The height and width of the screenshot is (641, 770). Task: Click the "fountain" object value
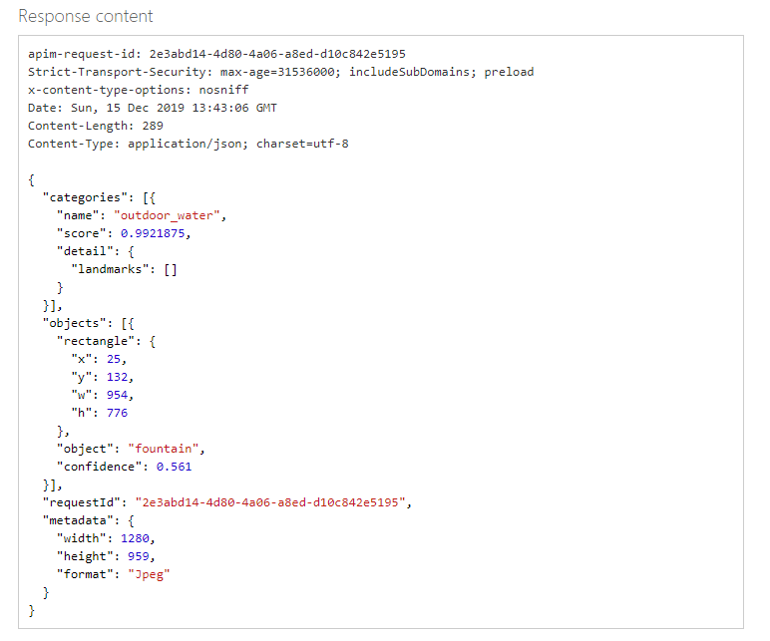coord(163,449)
